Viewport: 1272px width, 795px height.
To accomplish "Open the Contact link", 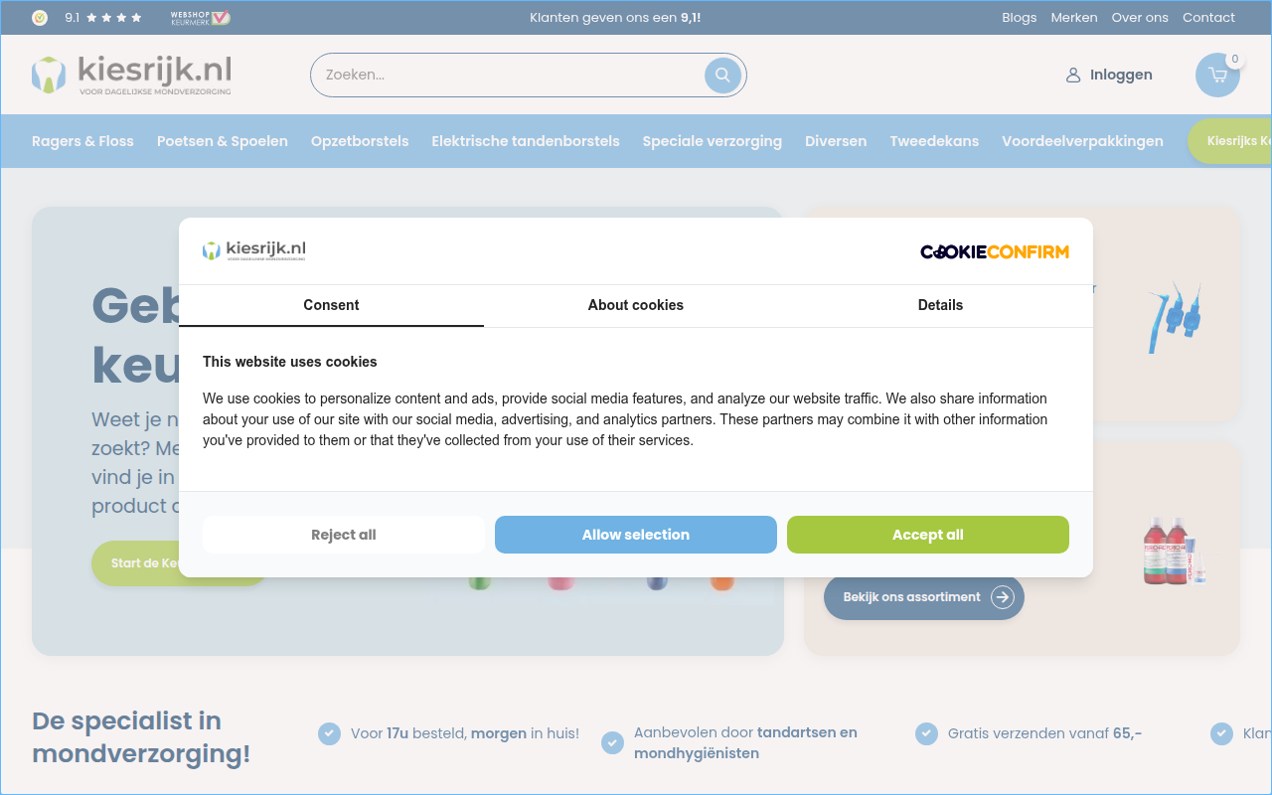I will (x=1208, y=18).
